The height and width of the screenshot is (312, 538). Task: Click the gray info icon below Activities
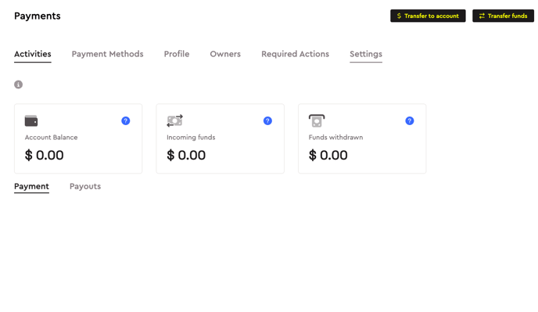point(18,84)
